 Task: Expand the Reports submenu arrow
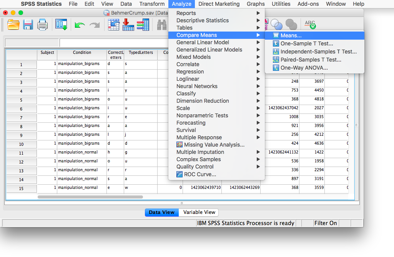coord(258,13)
